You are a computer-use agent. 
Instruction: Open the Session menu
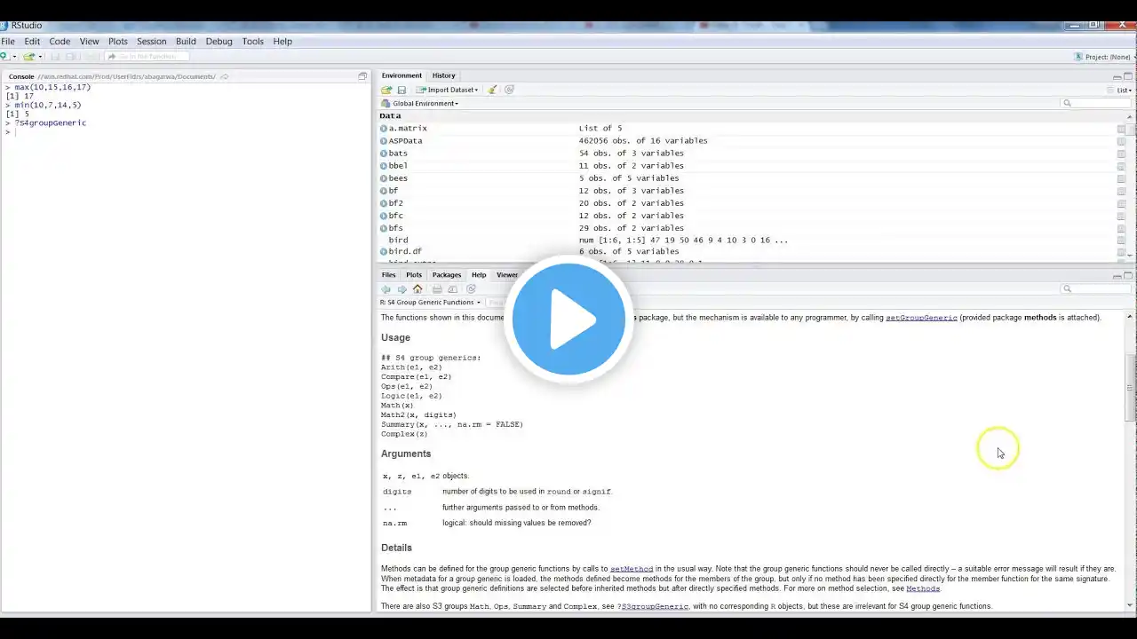(x=152, y=42)
